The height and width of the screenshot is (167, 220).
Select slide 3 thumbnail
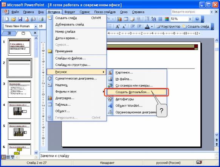click(19, 89)
